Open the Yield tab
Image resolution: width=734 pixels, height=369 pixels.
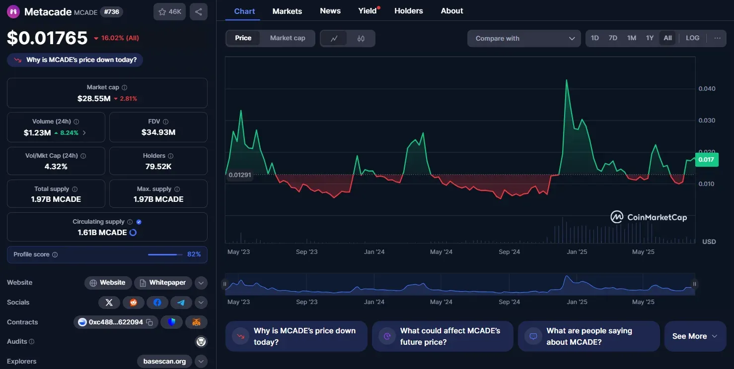click(x=368, y=11)
